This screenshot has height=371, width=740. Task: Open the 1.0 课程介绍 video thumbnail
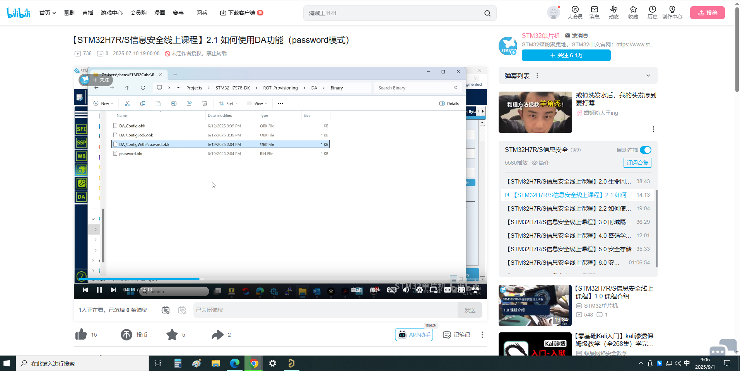point(535,305)
